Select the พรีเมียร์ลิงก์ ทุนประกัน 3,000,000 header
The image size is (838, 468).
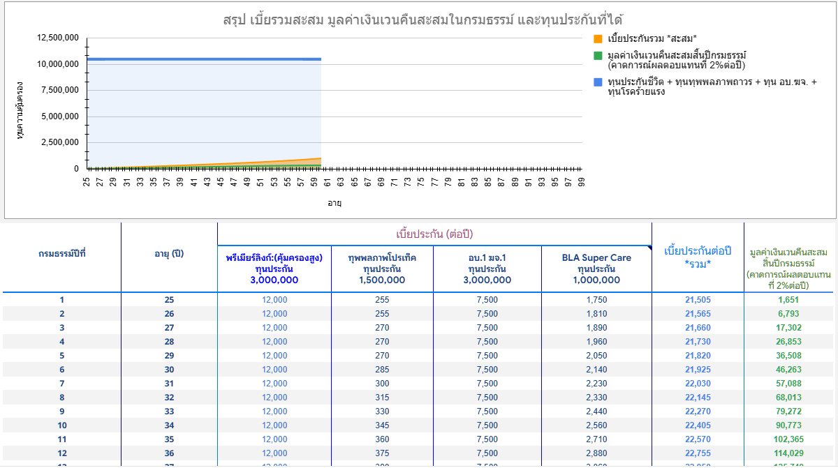pos(274,269)
